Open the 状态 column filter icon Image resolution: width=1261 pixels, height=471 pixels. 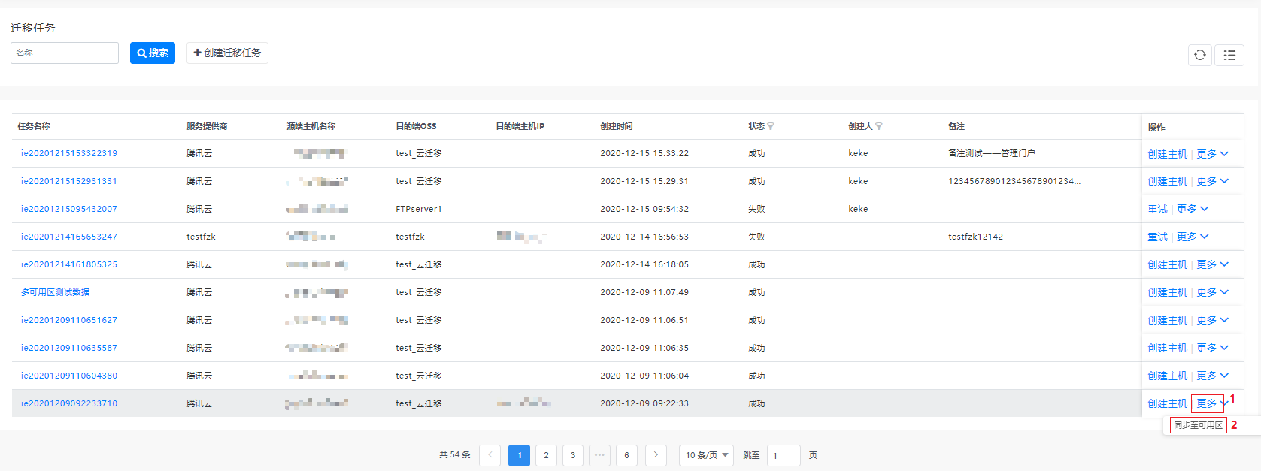point(771,126)
